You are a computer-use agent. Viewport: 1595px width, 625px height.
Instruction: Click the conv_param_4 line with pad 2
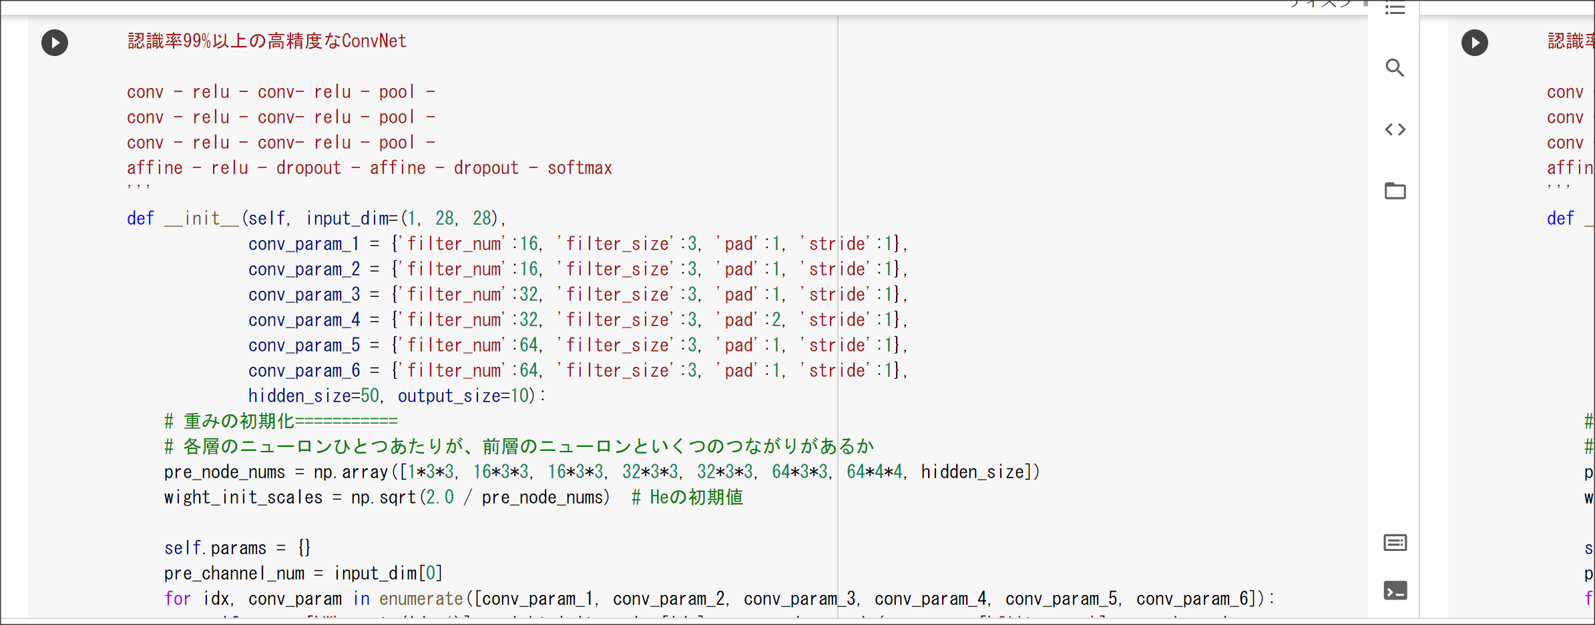[578, 320]
